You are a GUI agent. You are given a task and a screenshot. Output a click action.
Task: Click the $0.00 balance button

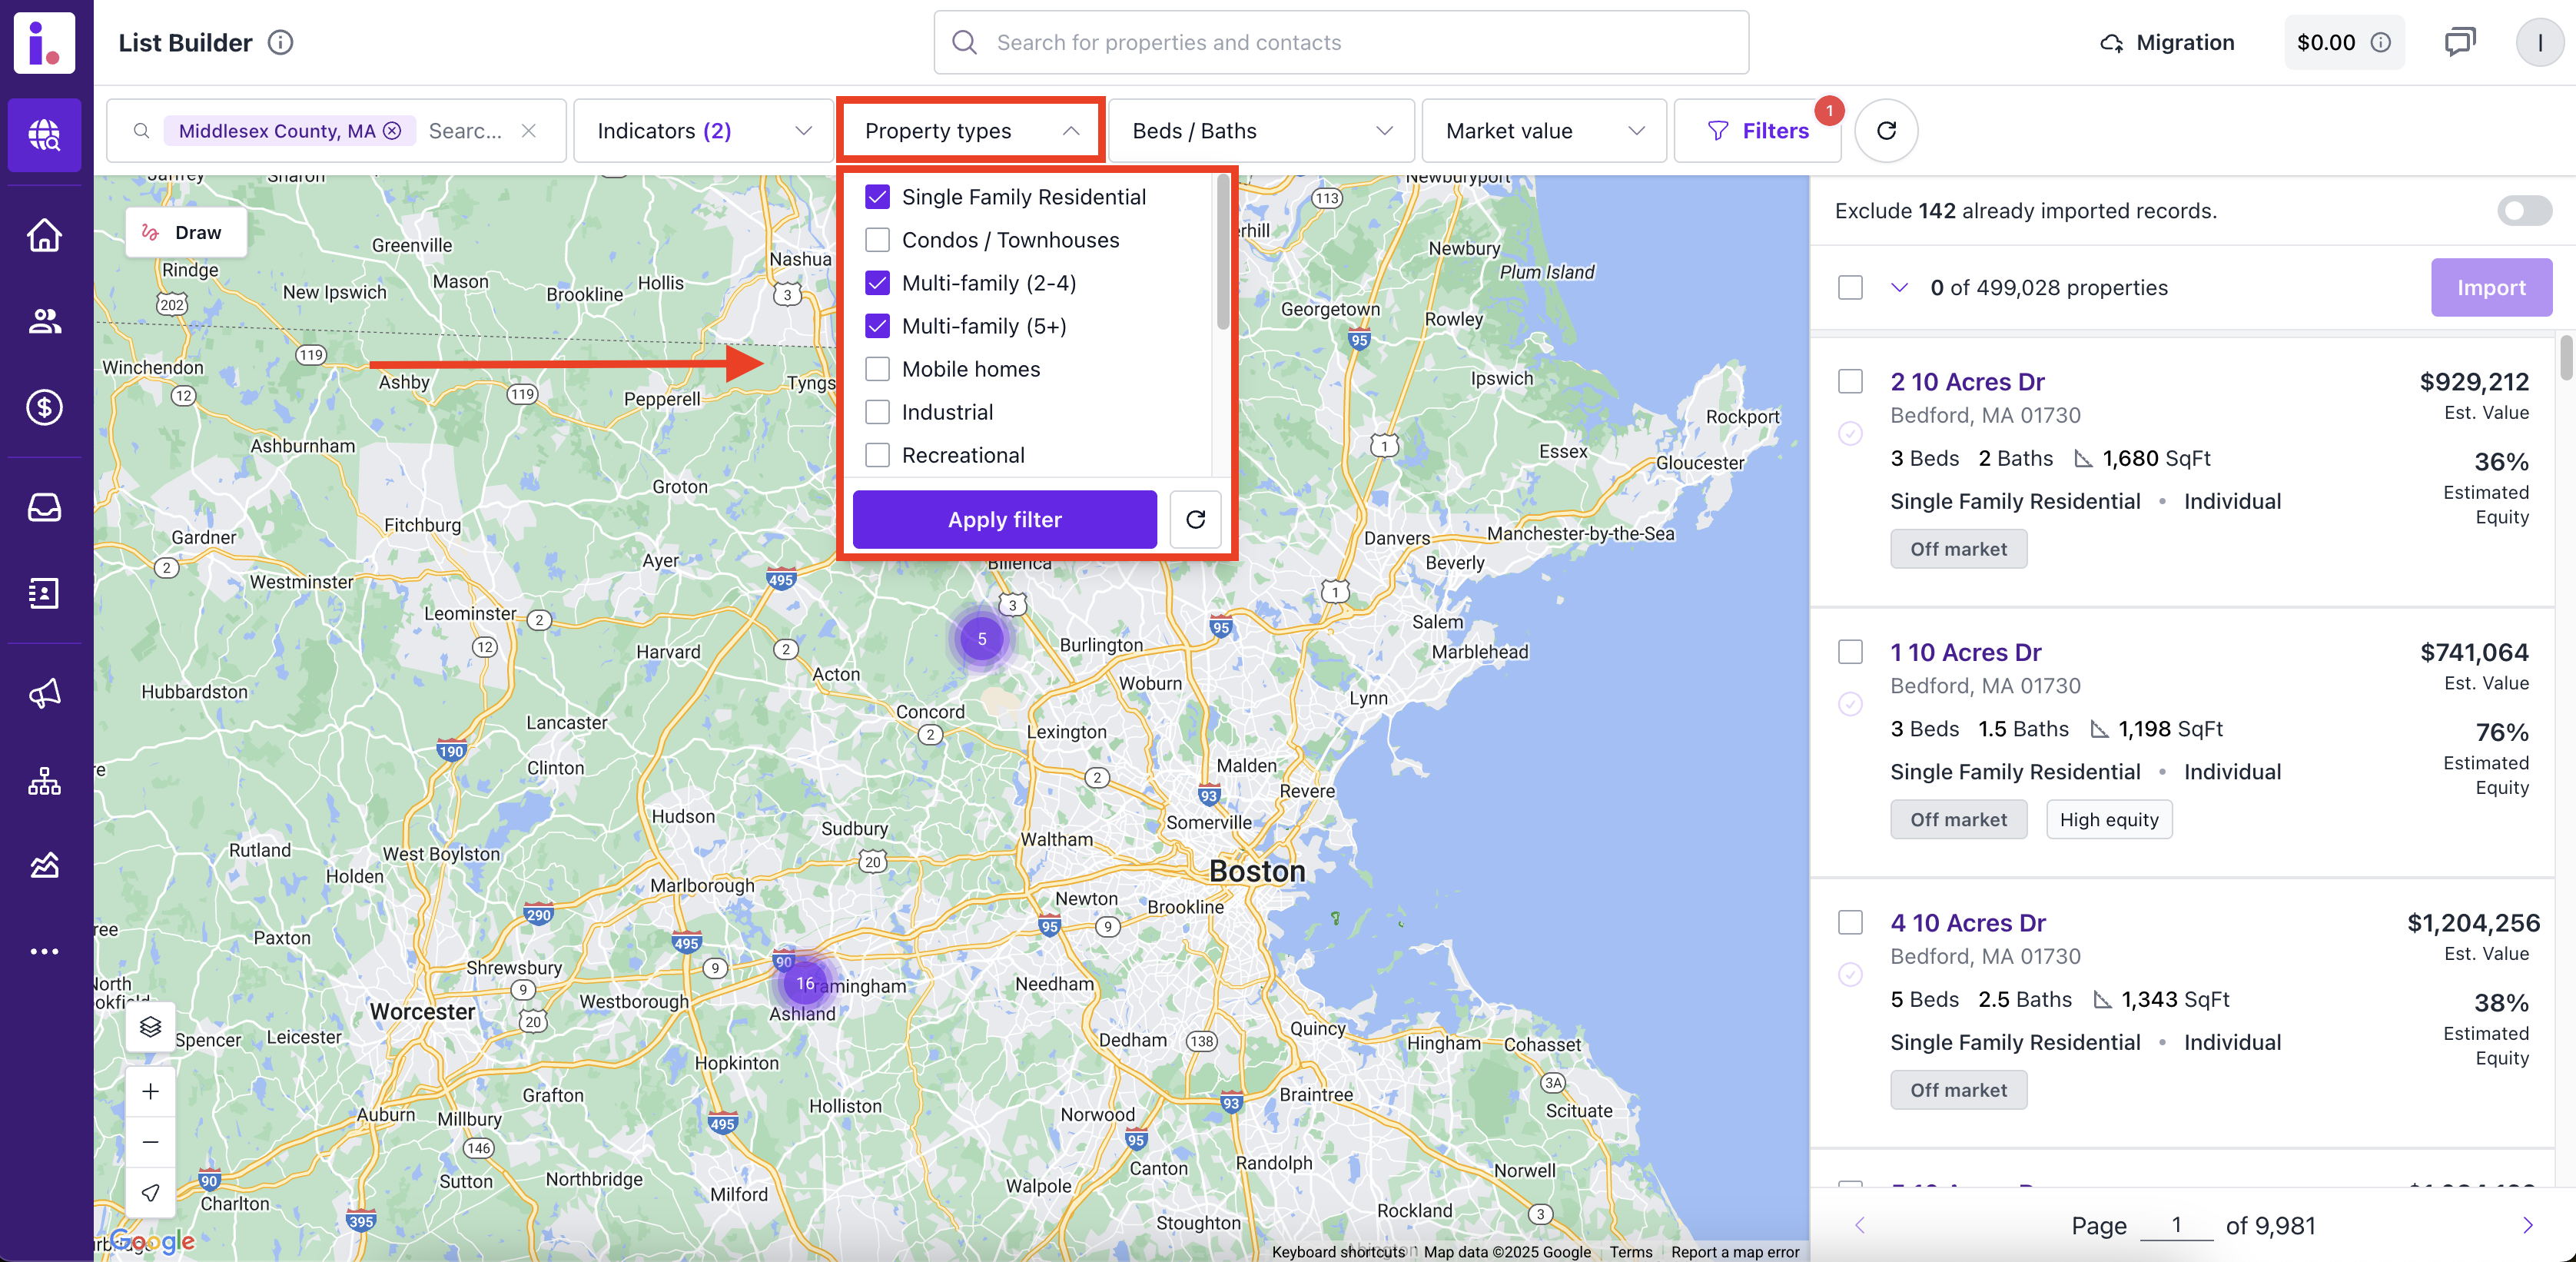pyautogui.click(x=2344, y=42)
